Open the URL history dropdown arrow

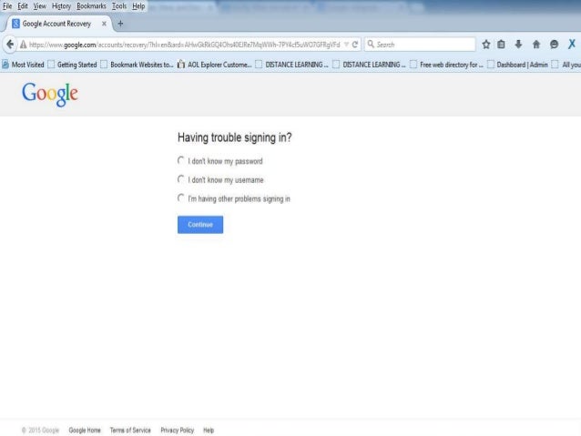coord(346,45)
